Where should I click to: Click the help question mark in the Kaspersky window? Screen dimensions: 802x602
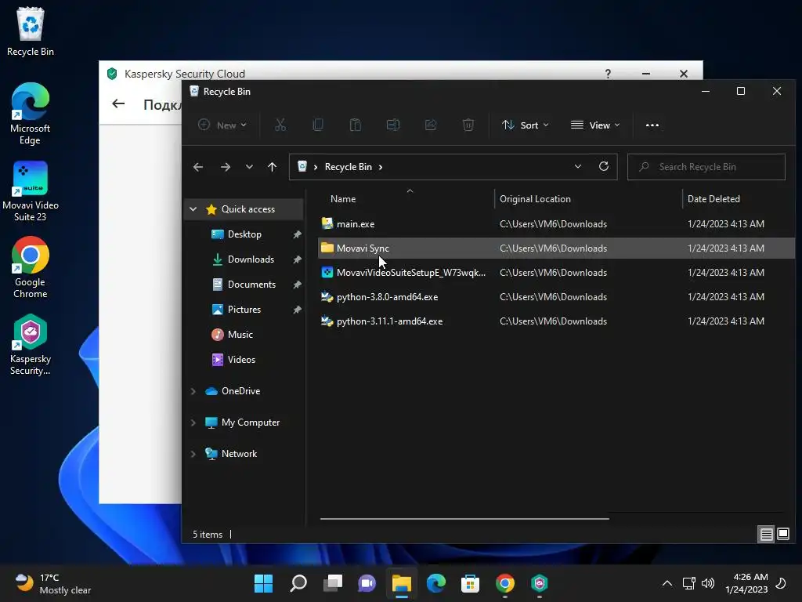coord(608,74)
